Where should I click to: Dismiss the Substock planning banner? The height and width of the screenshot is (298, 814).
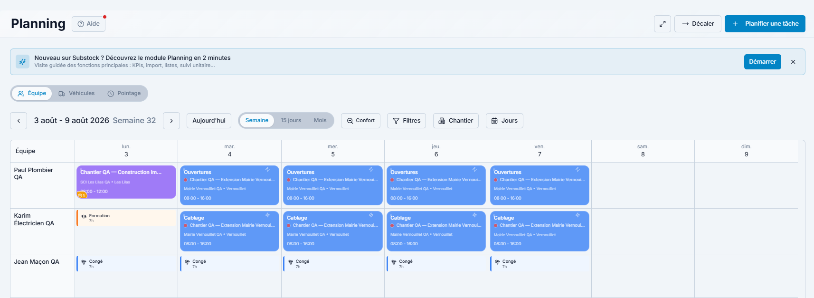(x=793, y=62)
